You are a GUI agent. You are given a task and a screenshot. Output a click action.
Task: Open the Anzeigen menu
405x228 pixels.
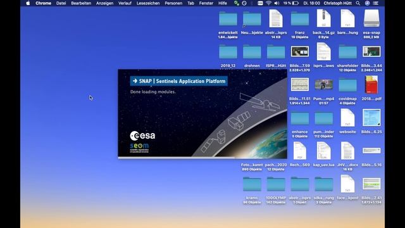click(x=104, y=3)
